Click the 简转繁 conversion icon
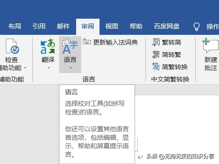This screenshot has height=164, width=219. (156, 54)
